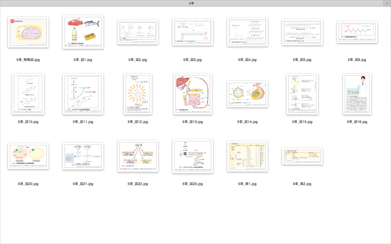This screenshot has width=391, height=244.
Task: Select the 5章_図6.jpg thumbnail image
Action: coord(357,32)
